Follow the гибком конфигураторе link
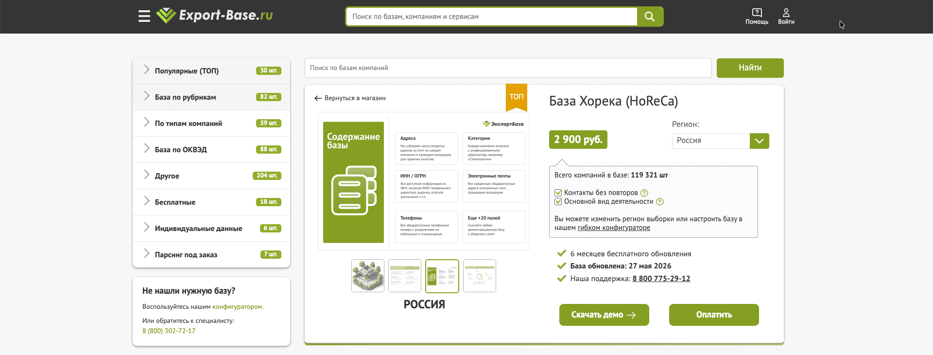This screenshot has width=933, height=355. point(614,228)
